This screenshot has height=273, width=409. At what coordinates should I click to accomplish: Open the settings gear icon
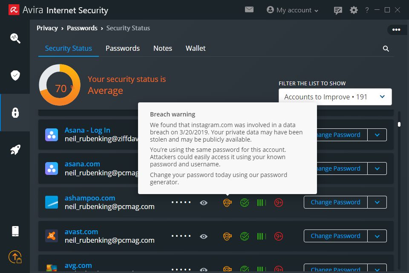click(x=354, y=10)
